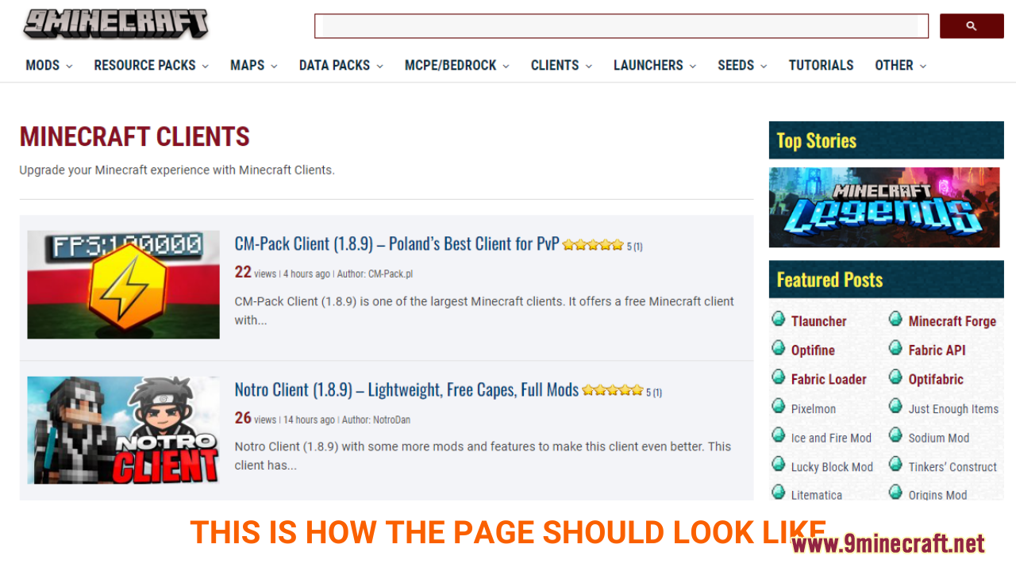Viewport: 1016px width, 571px height.
Task: Open the Clients menu
Action: pyautogui.click(x=561, y=65)
